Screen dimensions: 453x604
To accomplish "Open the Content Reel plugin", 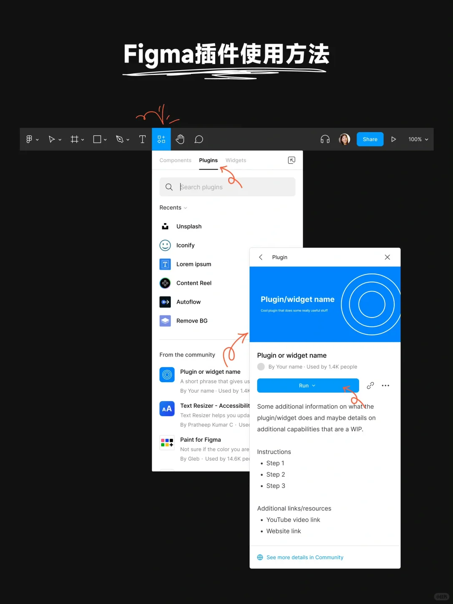I will (x=194, y=283).
